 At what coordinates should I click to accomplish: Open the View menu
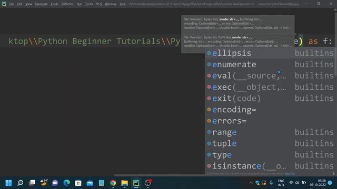[28, 4]
